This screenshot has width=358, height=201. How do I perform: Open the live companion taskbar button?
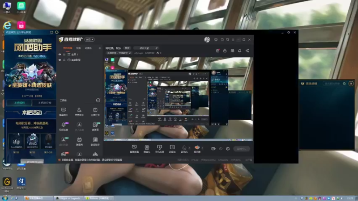39,198
